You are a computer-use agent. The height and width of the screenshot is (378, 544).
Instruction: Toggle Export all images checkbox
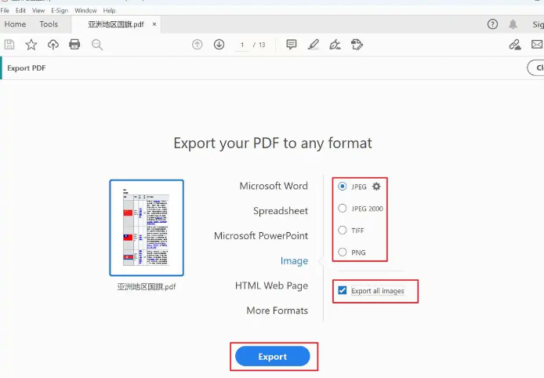coord(343,290)
